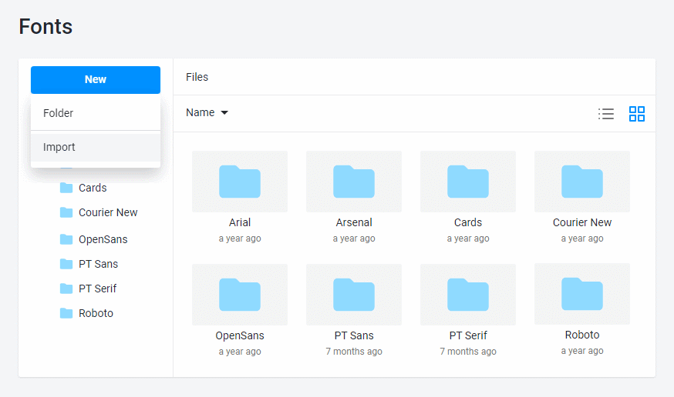Select the PT Sans folder thumbnail in grid
The width and height of the screenshot is (674, 397).
tap(354, 295)
